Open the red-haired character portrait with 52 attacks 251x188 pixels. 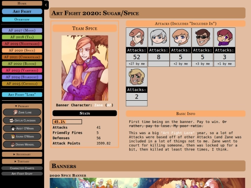point(137,38)
